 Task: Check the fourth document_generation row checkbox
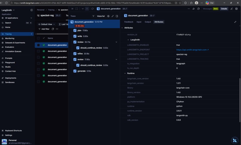tap(39, 63)
